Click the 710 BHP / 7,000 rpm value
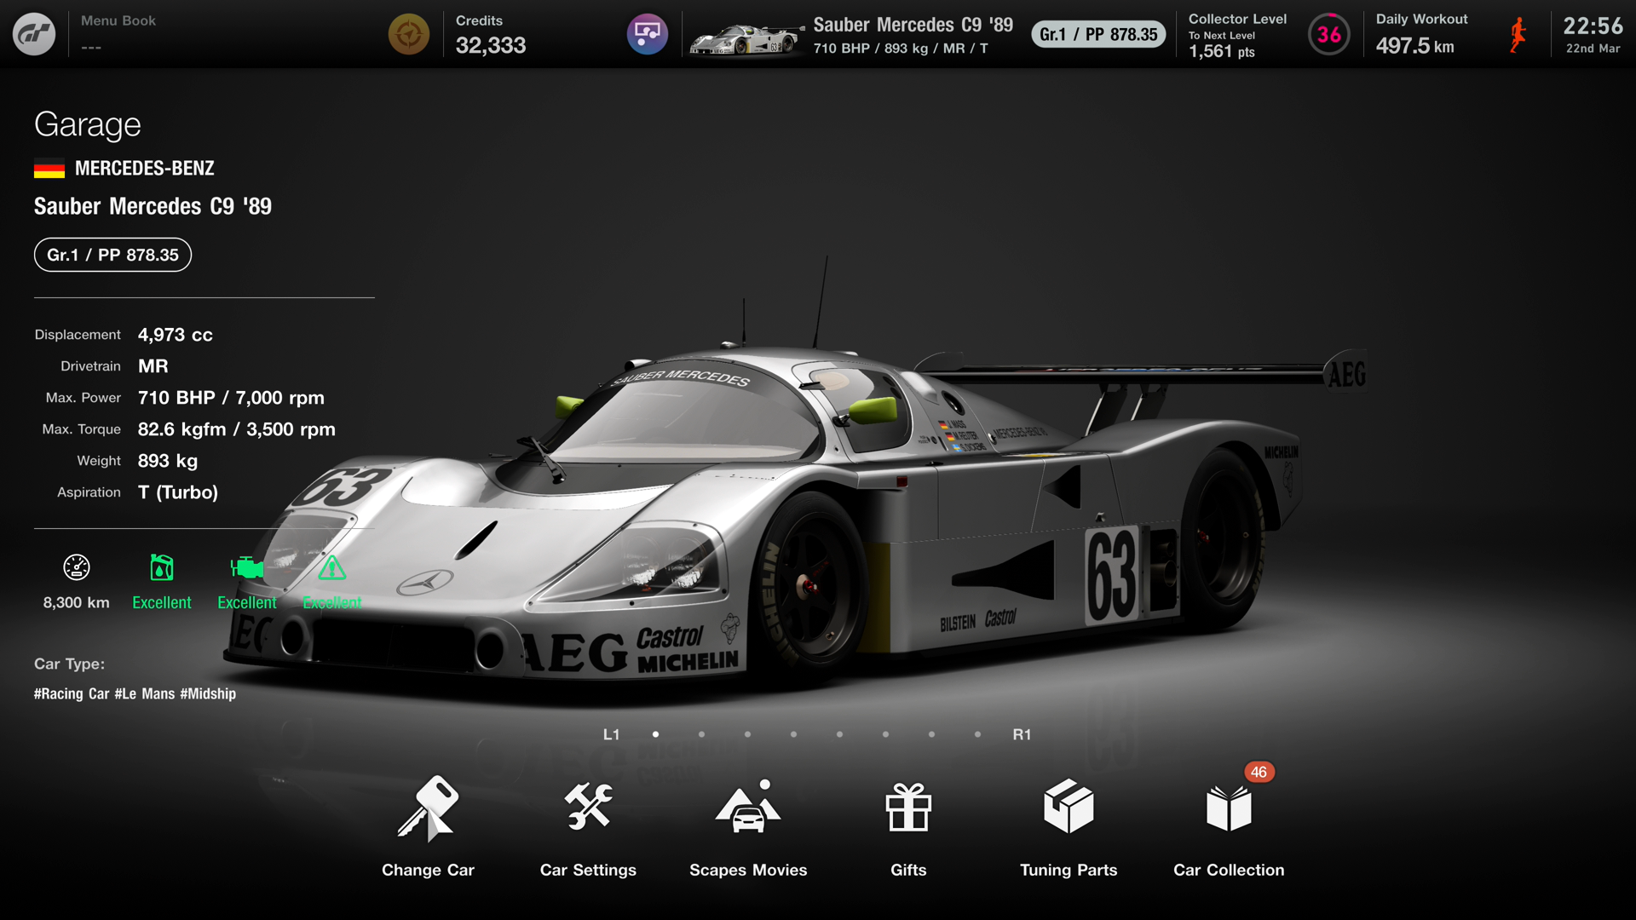This screenshot has height=920, width=1636. (231, 398)
